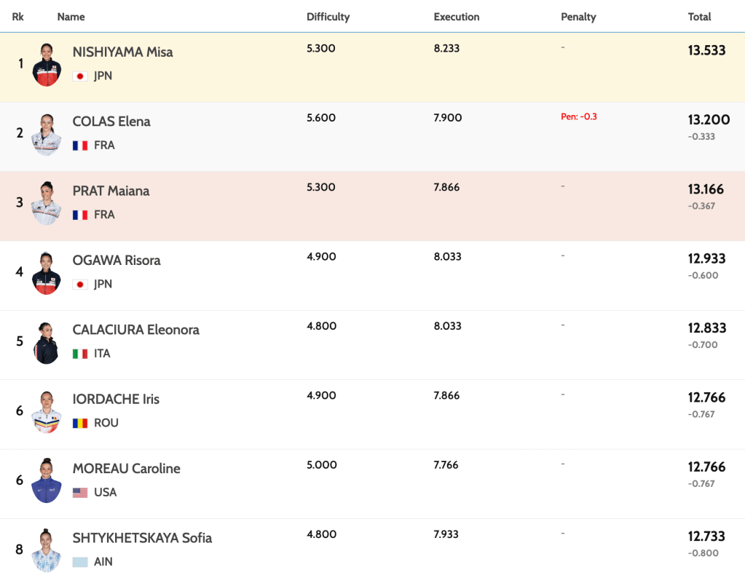Screen dimensions: 745x575
Task: Click the France flag under COLAS Elena
Action: pos(80,146)
